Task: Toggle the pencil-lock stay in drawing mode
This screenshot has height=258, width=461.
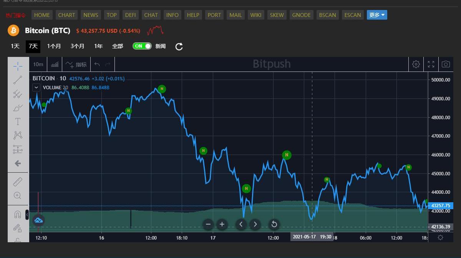Action: [18, 228]
